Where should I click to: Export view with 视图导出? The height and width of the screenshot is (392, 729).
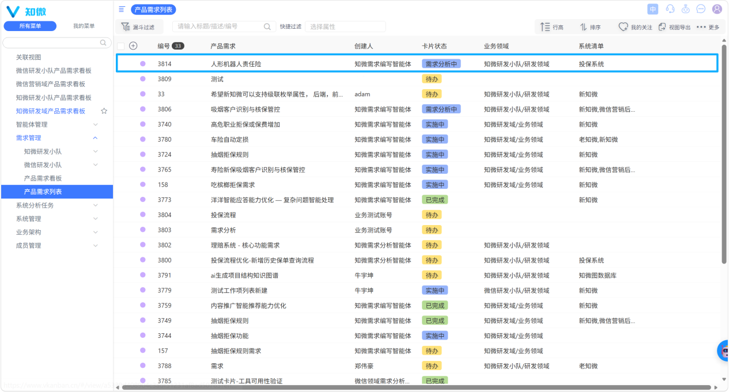pyautogui.click(x=674, y=27)
